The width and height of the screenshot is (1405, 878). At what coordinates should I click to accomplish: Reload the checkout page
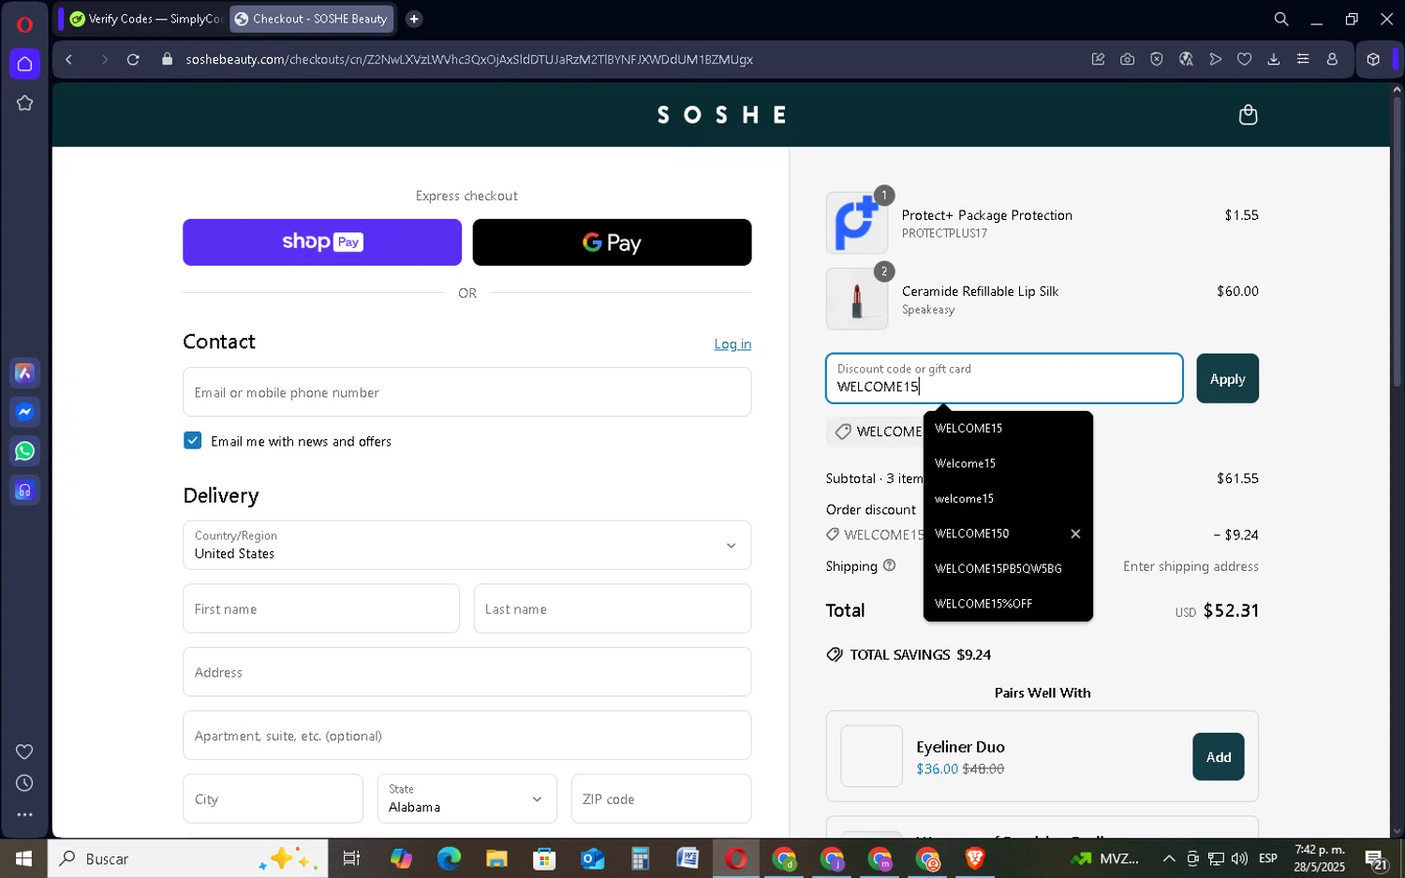(x=133, y=59)
